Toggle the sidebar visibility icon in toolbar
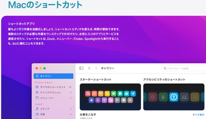Screen dimensions: 206x119 [x=81, y=68]
